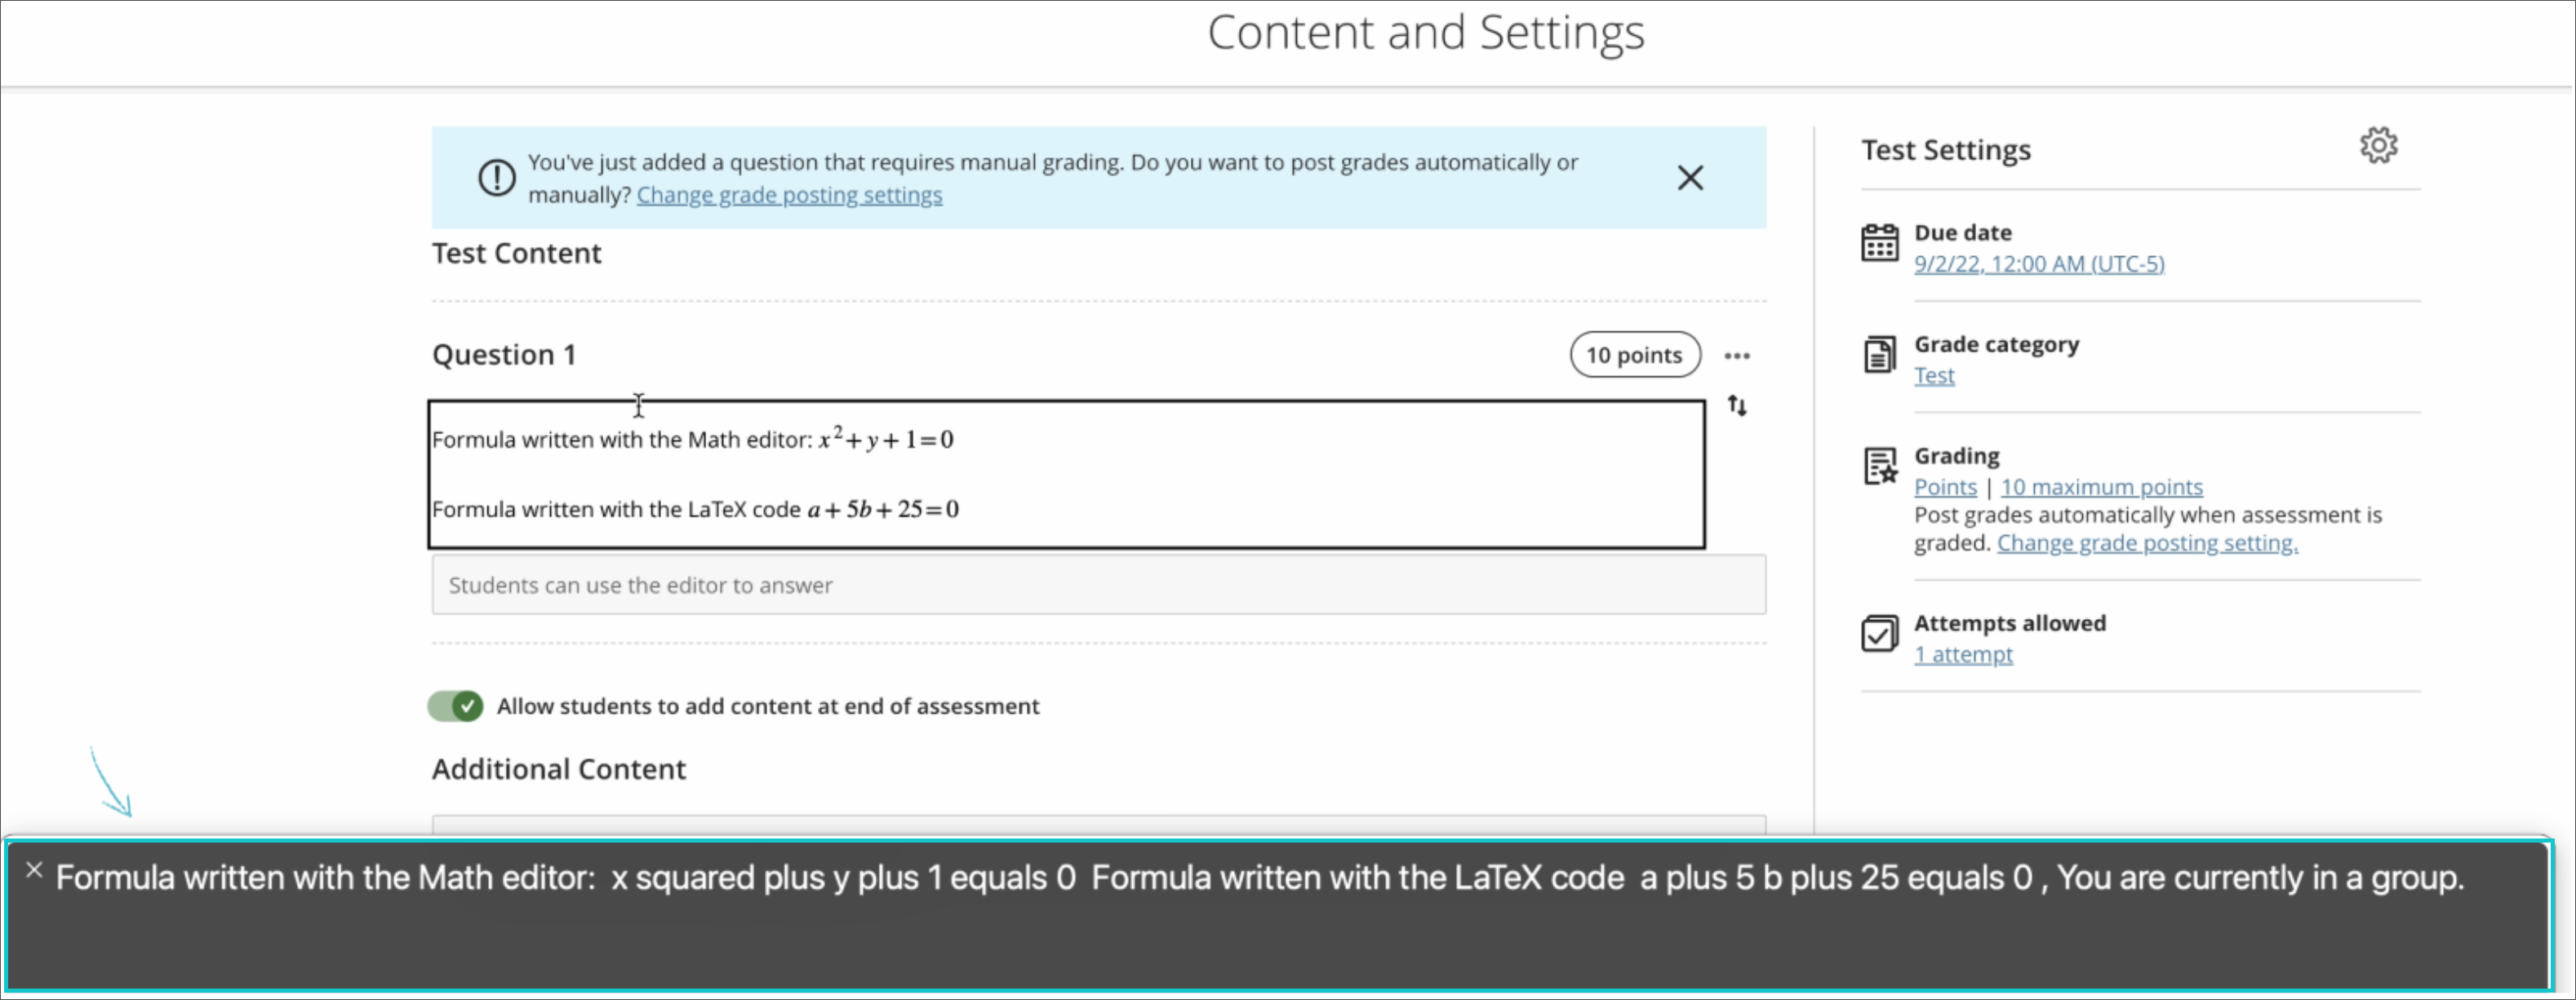Click the info icon in the grading banner
Image resolution: width=2576 pixels, height=1000 pixels.
[496, 178]
